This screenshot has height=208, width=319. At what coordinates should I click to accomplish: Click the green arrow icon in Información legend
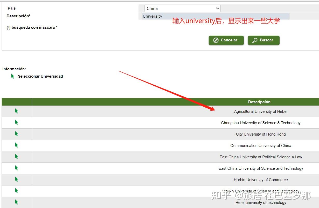[12, 76]
